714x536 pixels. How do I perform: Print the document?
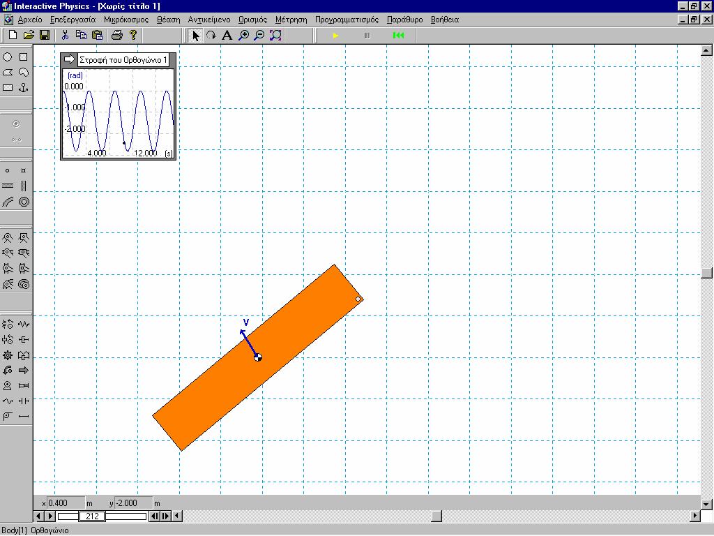117,35
